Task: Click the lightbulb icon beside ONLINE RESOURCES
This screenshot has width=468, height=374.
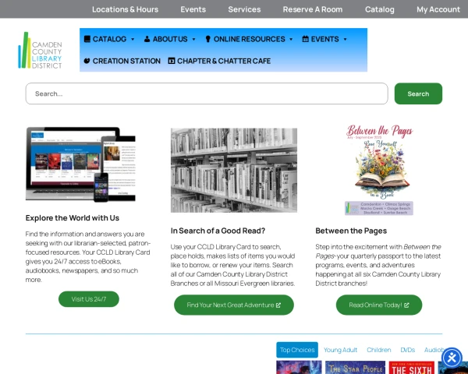Action: click(208, 39)
